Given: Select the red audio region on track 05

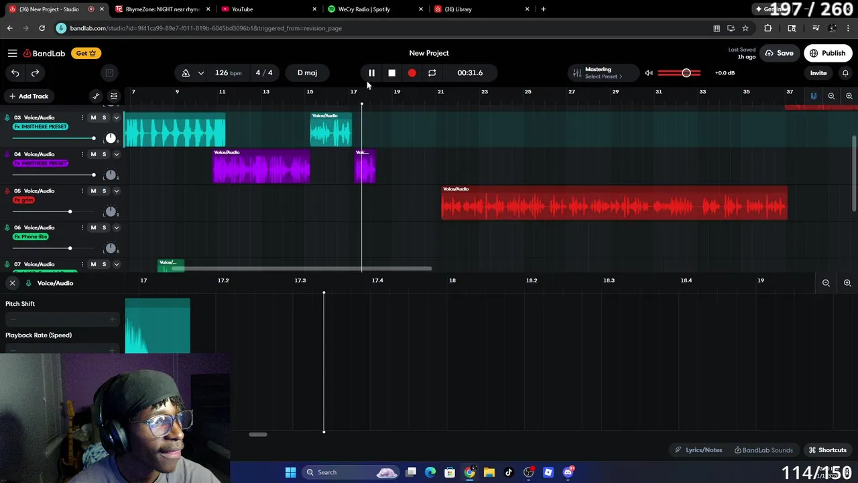Looking at the screenshot, I should (x=614, y=203).
